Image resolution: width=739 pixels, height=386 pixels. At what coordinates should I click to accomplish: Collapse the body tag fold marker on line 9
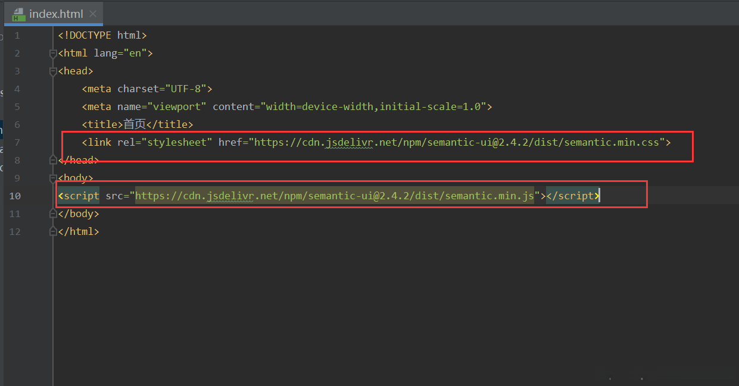[54, 178]
